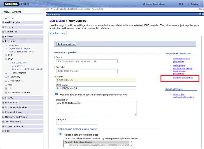This screenshot has height=149, width=204.
Task: Collapse the Resources section
Action: (3, 41)
